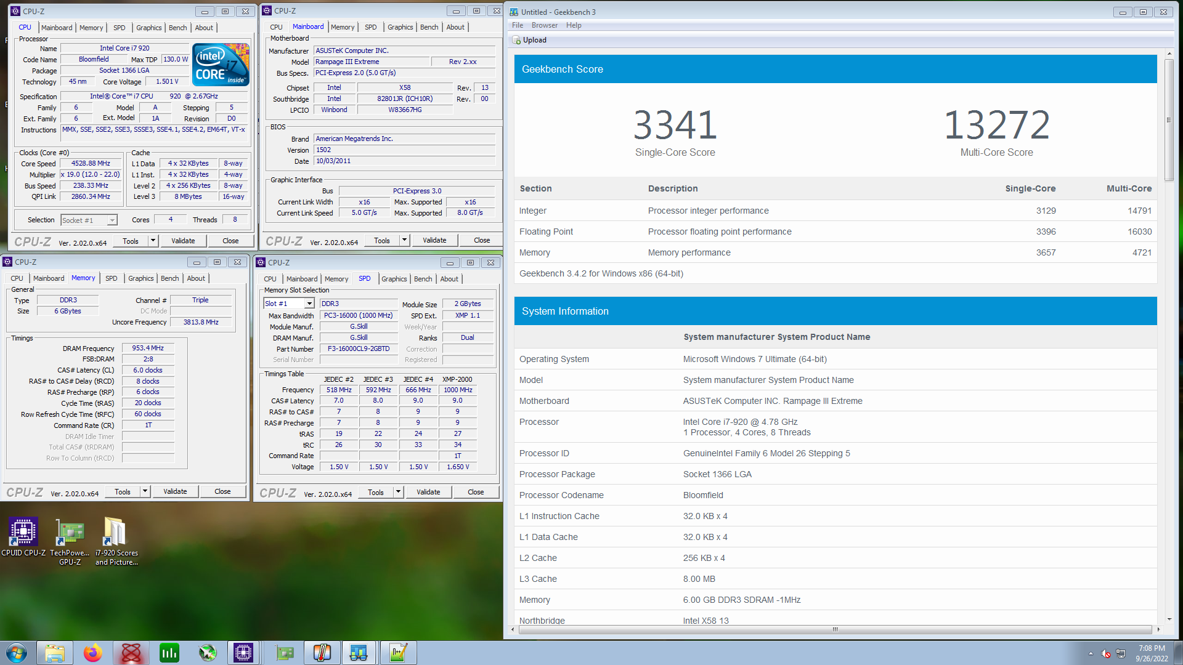Click Tools button in the Memory window

[x=123, y=491]
